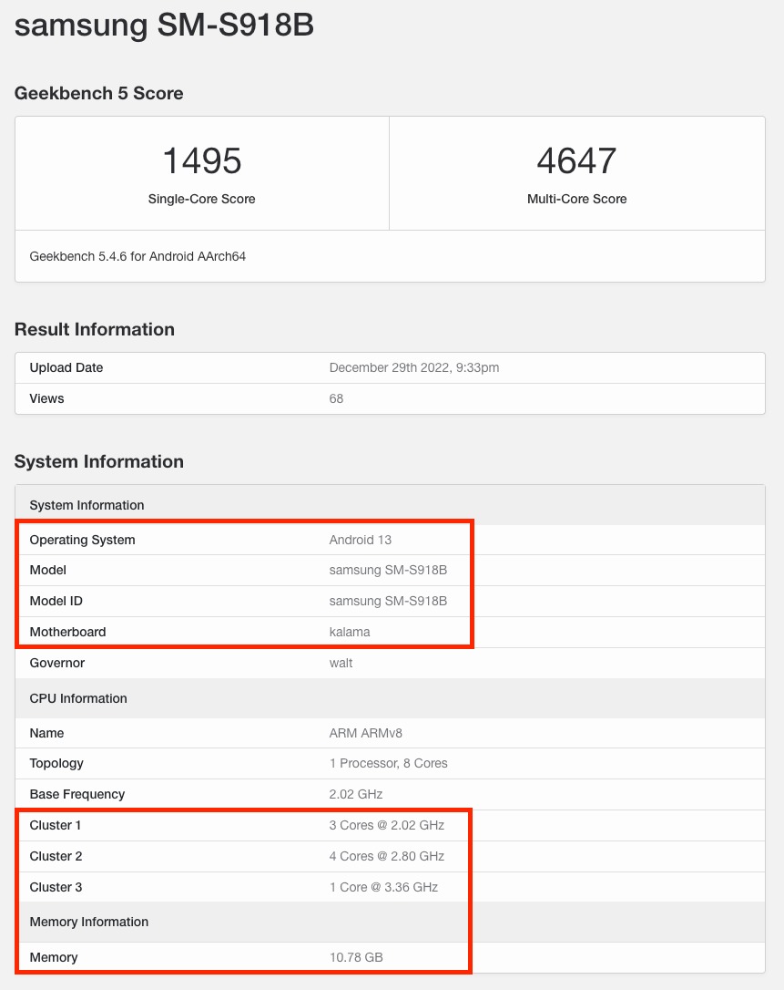
Task: Click the Android 13 operating system value
Action: (360, 540)
